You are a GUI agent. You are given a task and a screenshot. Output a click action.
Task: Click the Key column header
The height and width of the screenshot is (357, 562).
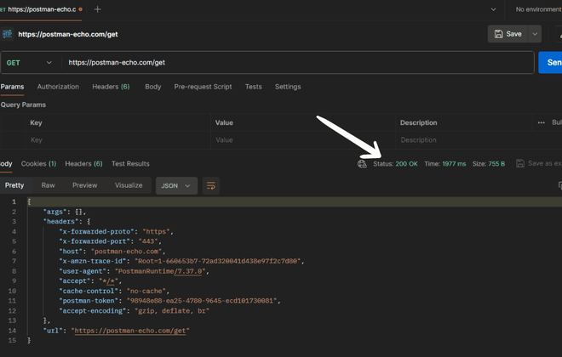point(36,122)
